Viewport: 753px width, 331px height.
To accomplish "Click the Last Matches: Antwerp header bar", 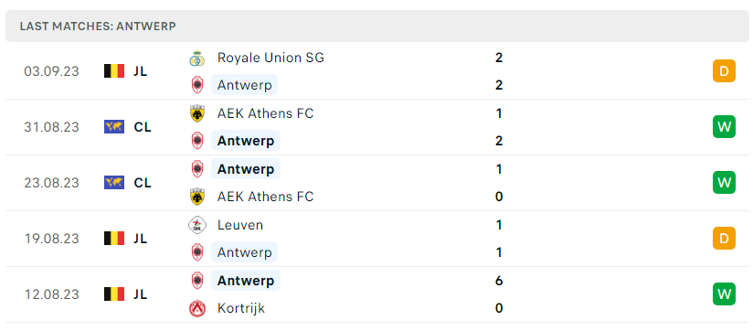I will [x=377, y=26].
